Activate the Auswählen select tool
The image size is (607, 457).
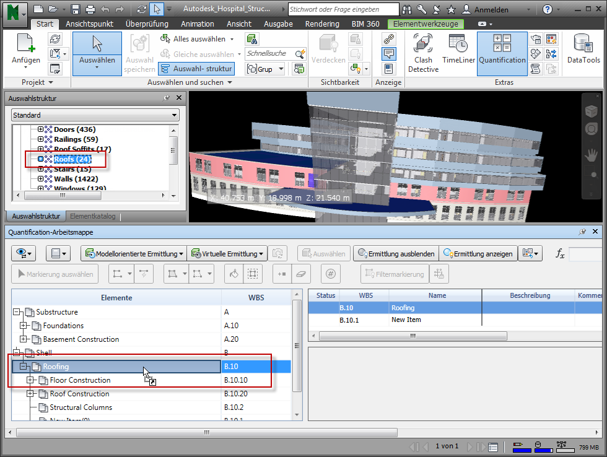tap(97, 53)
